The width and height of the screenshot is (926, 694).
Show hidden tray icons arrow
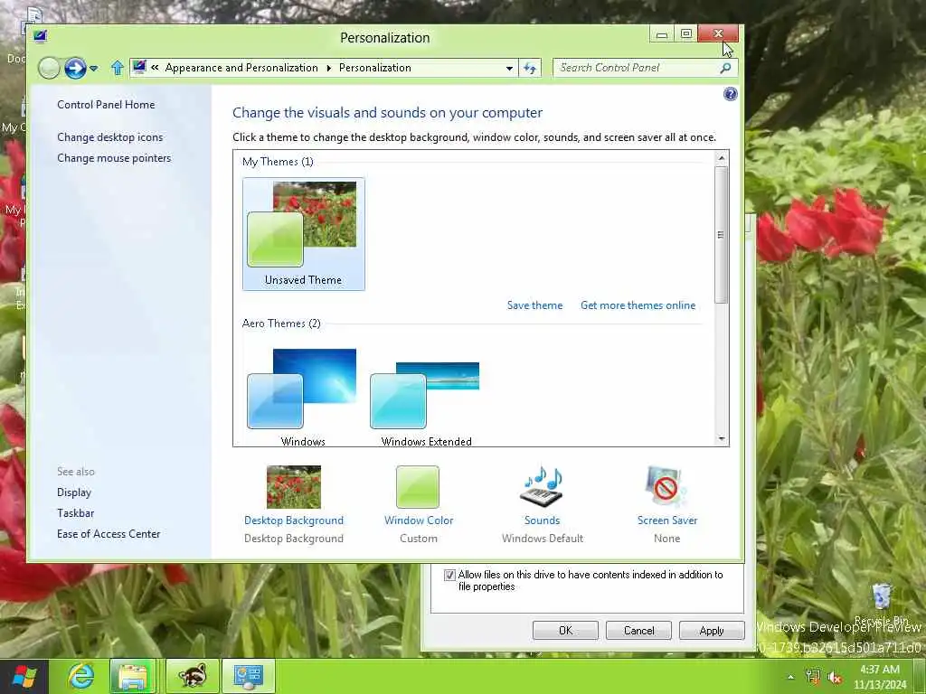click(790, 677)
